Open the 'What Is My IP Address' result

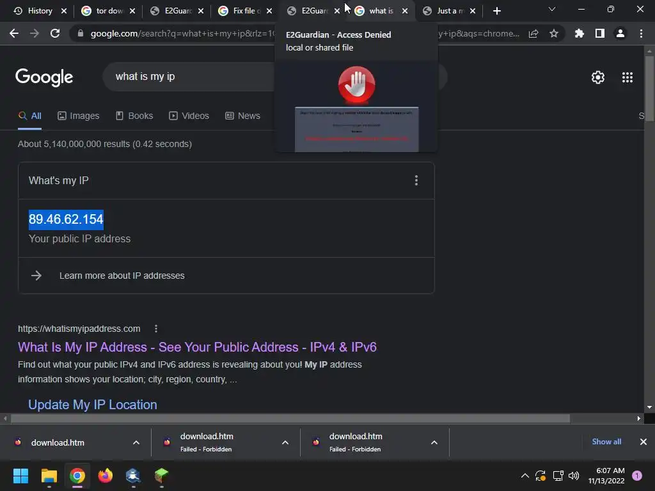pos(197,347)
